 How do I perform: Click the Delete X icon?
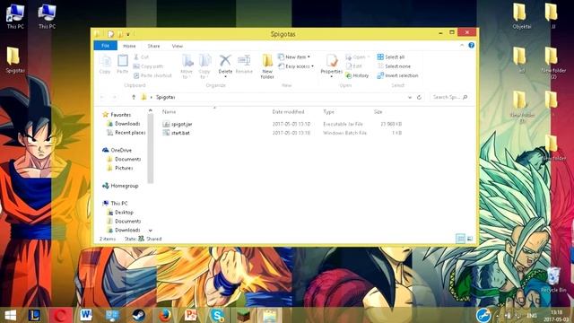click(225, 60)
